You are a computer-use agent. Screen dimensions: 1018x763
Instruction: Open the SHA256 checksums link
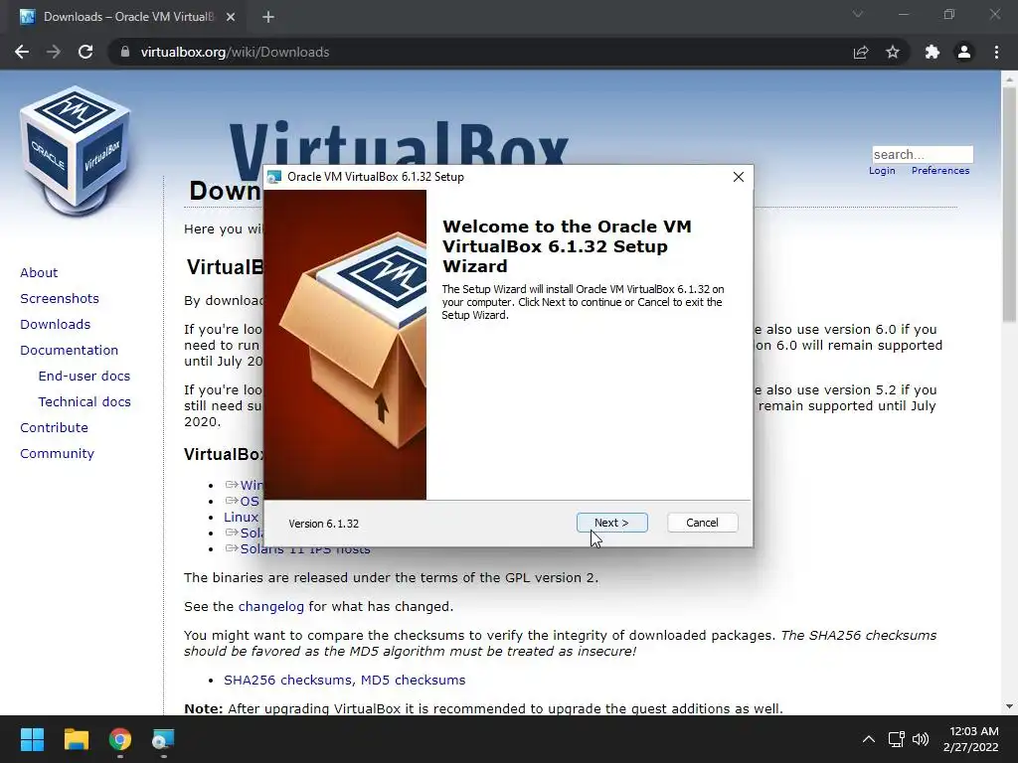(x=289, y=680)
